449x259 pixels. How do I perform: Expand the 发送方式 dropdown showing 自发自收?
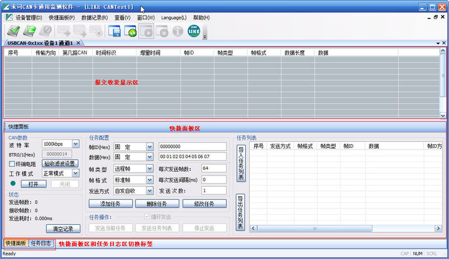click(149, 191)
